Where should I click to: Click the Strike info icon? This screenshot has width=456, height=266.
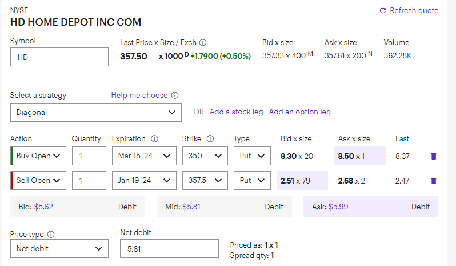(x=210, y=139)
